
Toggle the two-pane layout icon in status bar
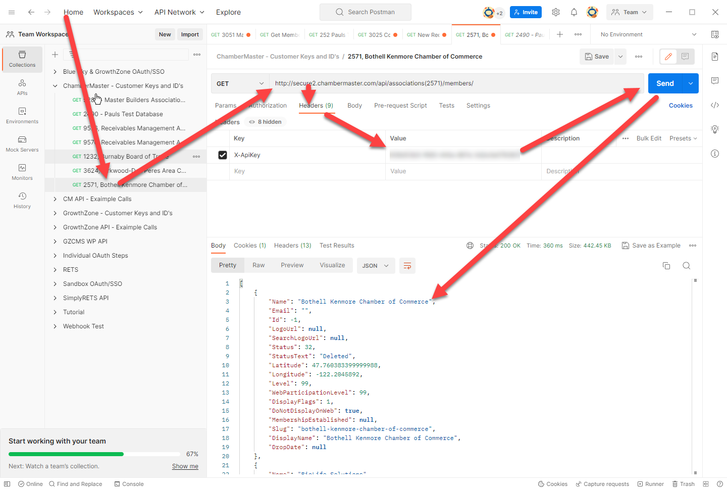pyautogui.click(x=706, y=484)
